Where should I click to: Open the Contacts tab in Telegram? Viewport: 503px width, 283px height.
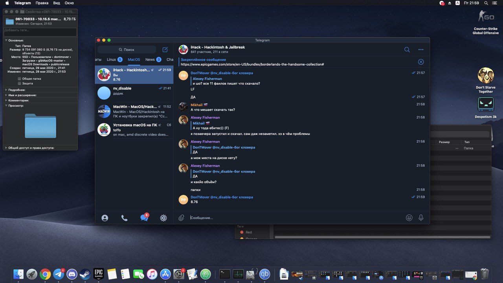click(x=105, y=218)
